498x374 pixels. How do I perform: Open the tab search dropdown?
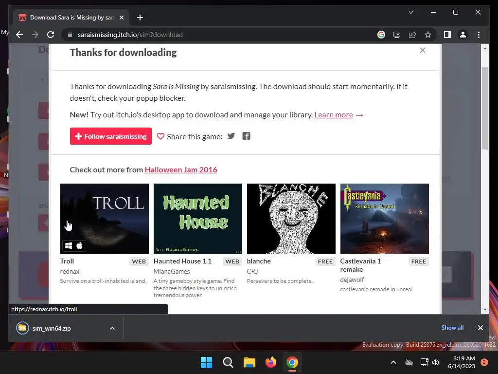(x=410, y=12)
